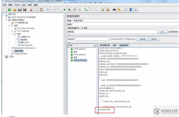Expand the HTTP gettoken tree node toggle
This screenshot has width=179, height=117.
(x=12, y=31)
